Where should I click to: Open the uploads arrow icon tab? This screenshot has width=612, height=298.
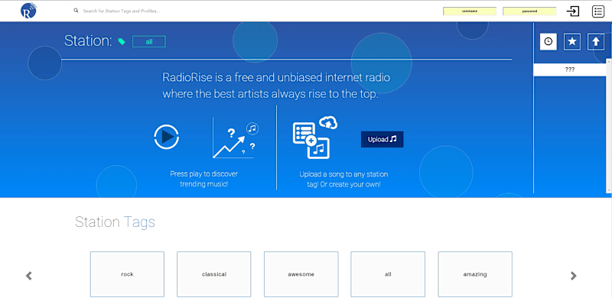(x=596, y=41)
